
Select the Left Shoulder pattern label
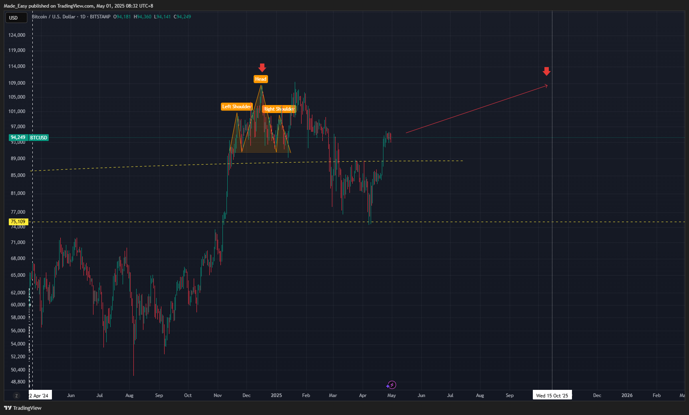pos(237,107)
